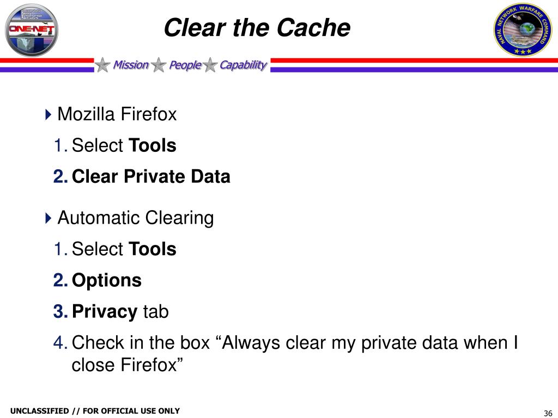Click the star before Capability
The width and height of the screenshot is (558, 418).
pyautogui.click(x=210, y=65)
